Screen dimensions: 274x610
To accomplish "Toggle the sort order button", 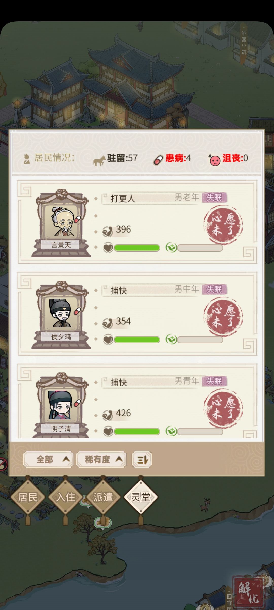I will pyautogui.click(x=142, y=459).
